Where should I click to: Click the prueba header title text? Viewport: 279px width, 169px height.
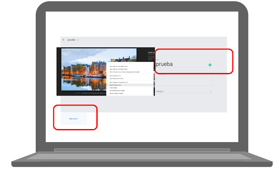pyautogui.click(x=71, y=40)
